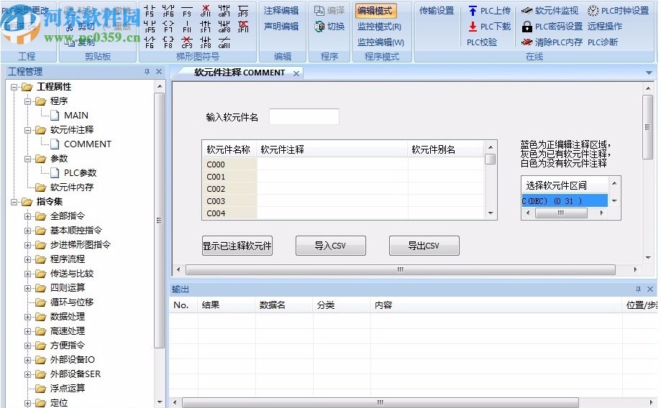Close the 软元件注释 COMMENT tab
The height and width of the screenshot is (408, 661).
click(296, 73)
